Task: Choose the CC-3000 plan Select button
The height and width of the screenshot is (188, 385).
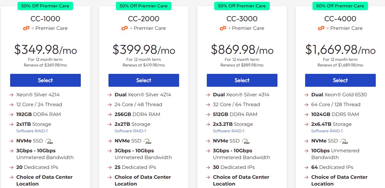Action: pyautogui.click(x=242, y=80)
